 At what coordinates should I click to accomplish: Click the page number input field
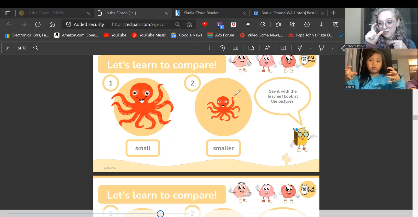click(8, 48)
